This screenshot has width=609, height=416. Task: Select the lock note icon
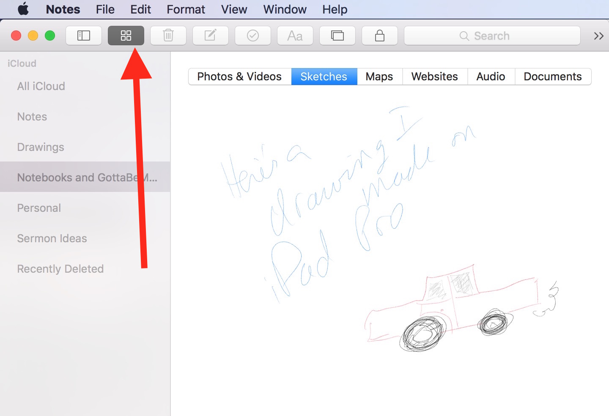coord(379,36)
